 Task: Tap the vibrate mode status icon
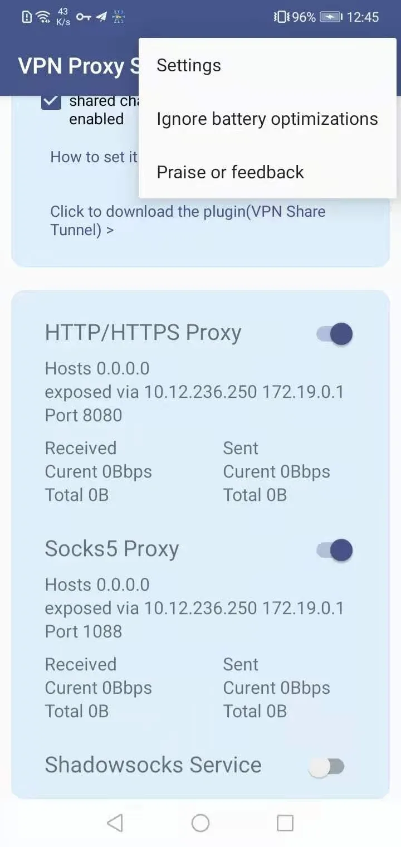coord(281,17)
